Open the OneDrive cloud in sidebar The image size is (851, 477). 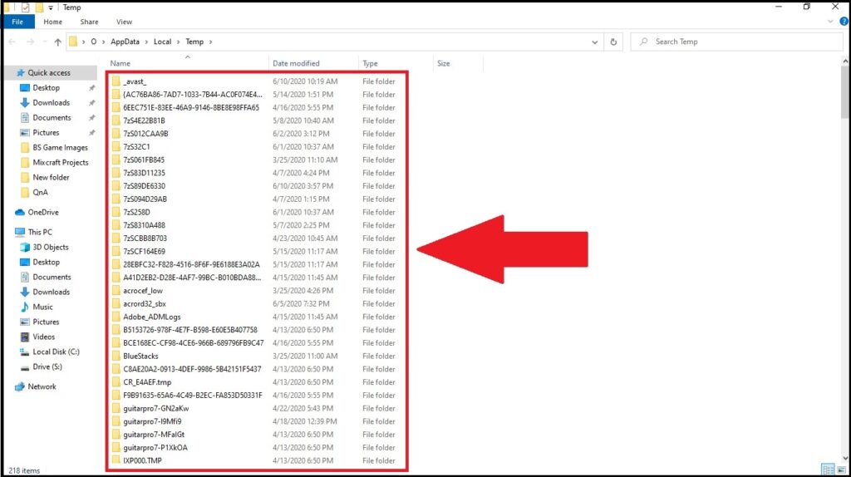coord(20,212)
